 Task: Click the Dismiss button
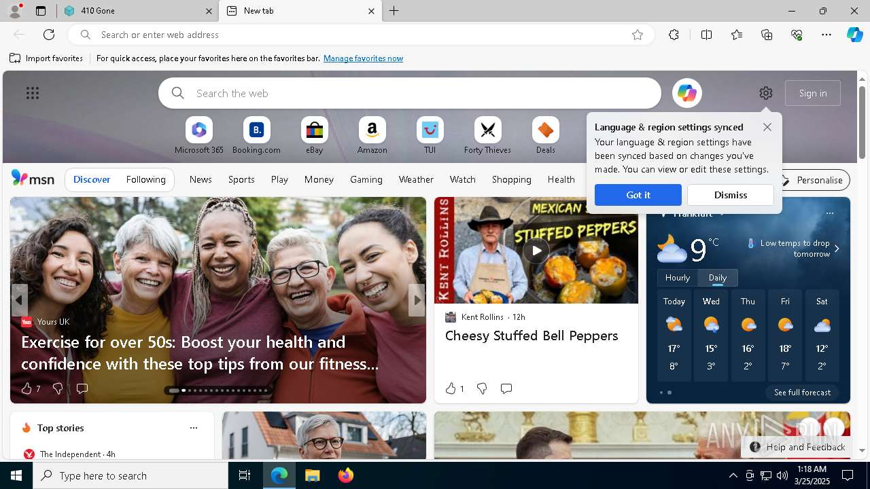coord(731,195)
